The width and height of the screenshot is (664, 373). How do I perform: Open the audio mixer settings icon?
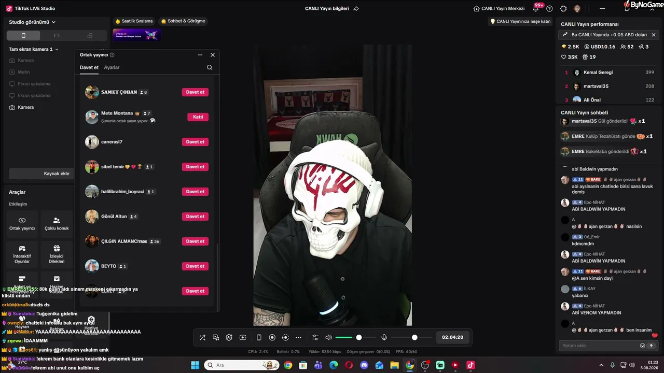315,338
